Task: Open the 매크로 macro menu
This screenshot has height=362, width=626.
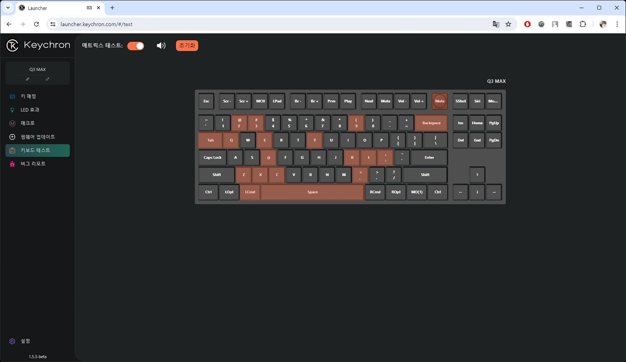Action: point(38,123)
